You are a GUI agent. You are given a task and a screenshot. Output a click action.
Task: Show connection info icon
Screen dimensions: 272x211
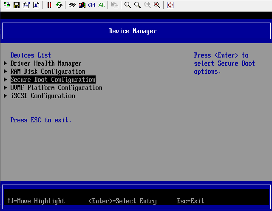(36, 5)
